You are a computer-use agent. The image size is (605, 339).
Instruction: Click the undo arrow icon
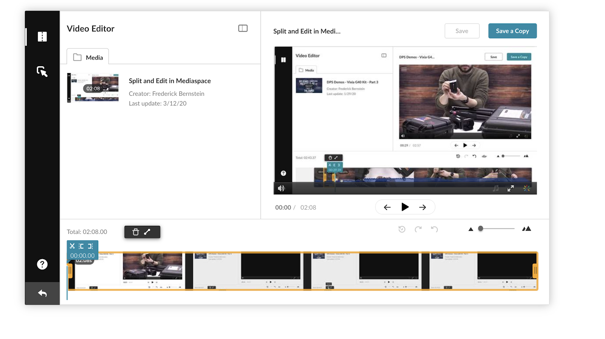[434, 229]
